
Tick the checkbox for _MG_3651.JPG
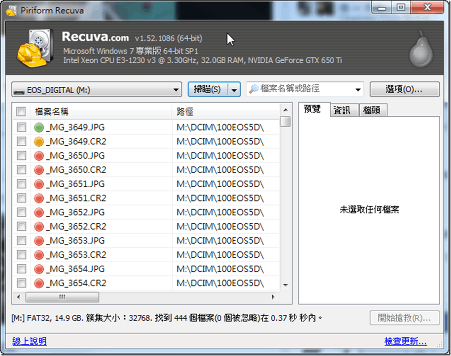coord(22,184)
